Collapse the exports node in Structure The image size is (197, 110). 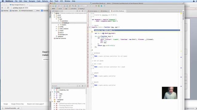click(53, 88)
